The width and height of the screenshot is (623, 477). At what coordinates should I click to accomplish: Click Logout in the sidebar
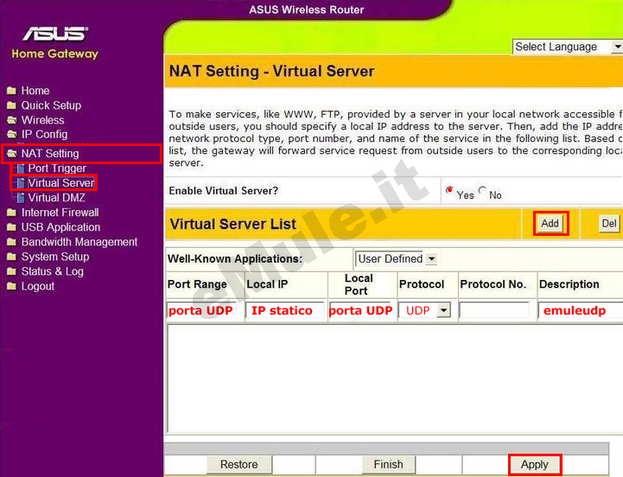[38, 286]
